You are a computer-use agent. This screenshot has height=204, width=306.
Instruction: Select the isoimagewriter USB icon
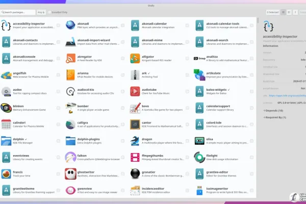[x=199, y=190]
